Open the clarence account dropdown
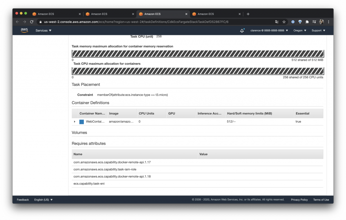 click(269, 31)
